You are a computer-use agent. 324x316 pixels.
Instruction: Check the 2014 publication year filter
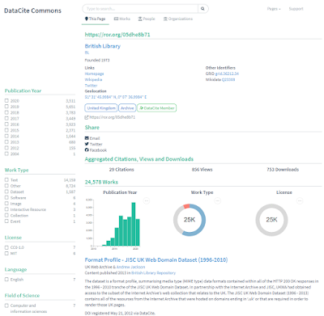coord(6,137)
